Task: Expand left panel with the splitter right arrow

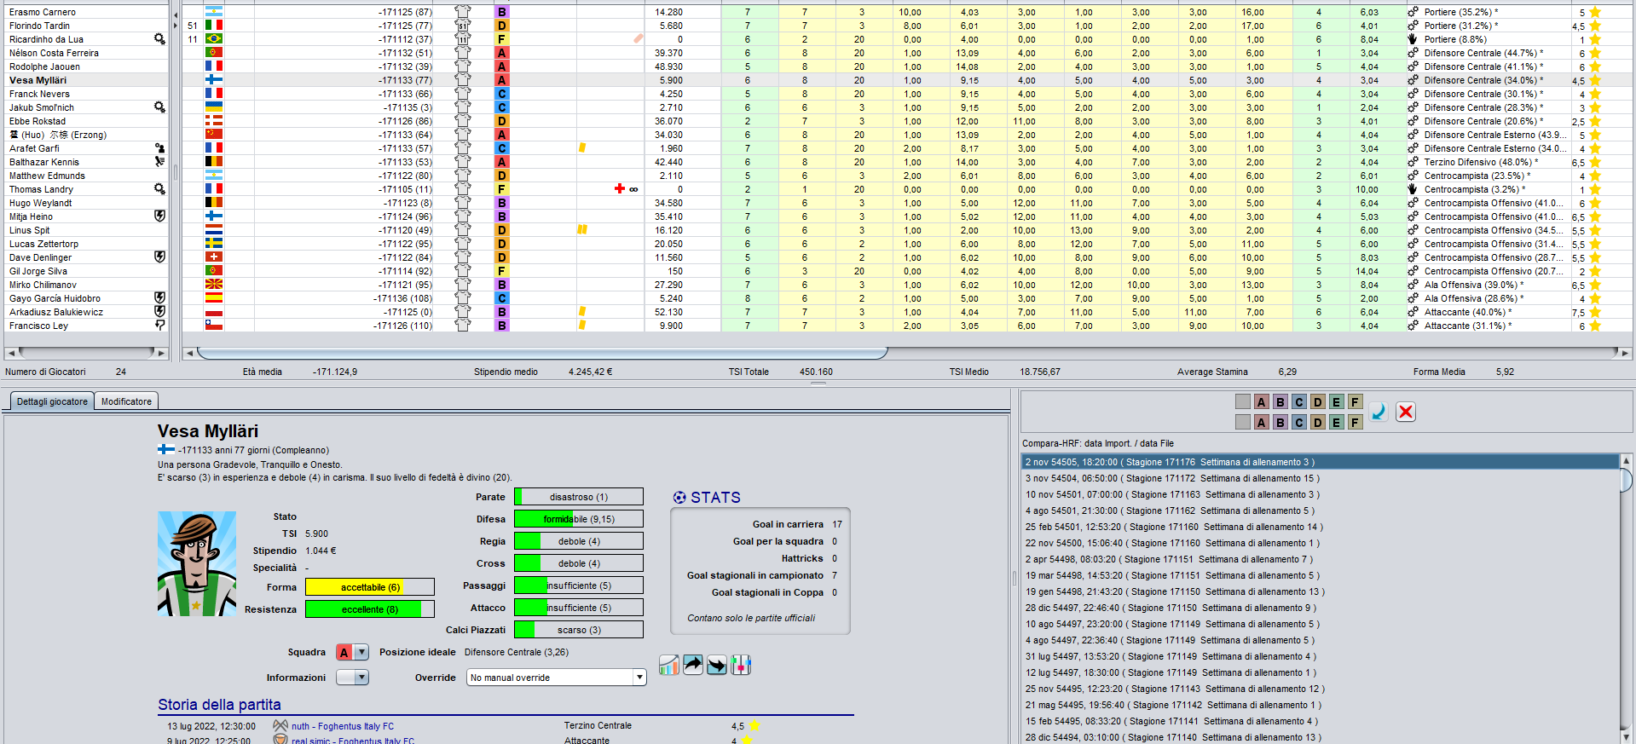Action: (176, 26)
